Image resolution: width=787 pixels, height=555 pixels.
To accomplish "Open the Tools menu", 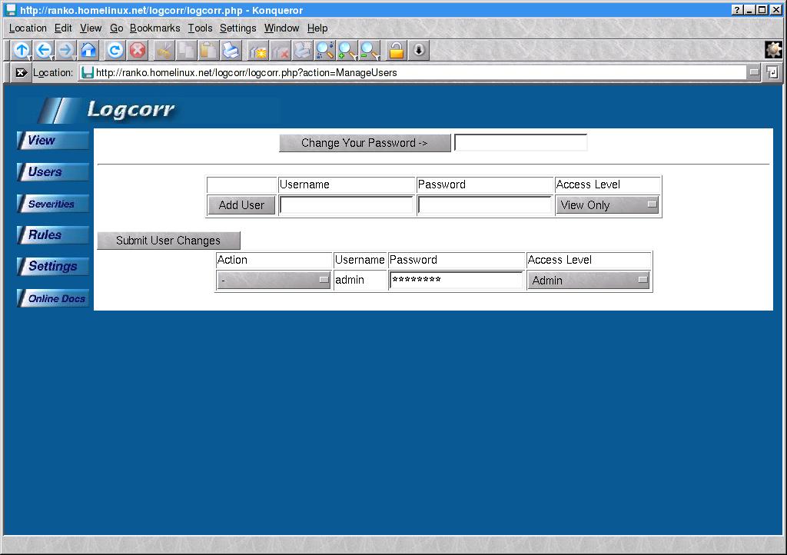I will (x=200, y=28).
